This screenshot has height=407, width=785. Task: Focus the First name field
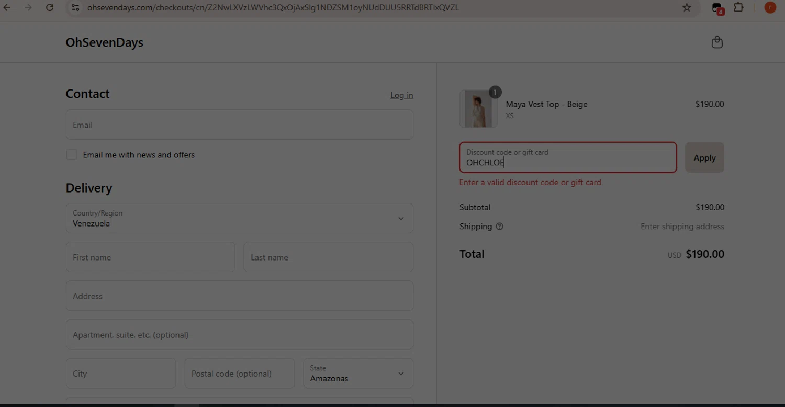(x=150, y=257)
